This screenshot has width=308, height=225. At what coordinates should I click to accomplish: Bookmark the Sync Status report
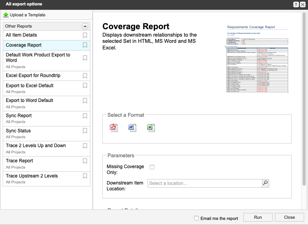point(85,131)
